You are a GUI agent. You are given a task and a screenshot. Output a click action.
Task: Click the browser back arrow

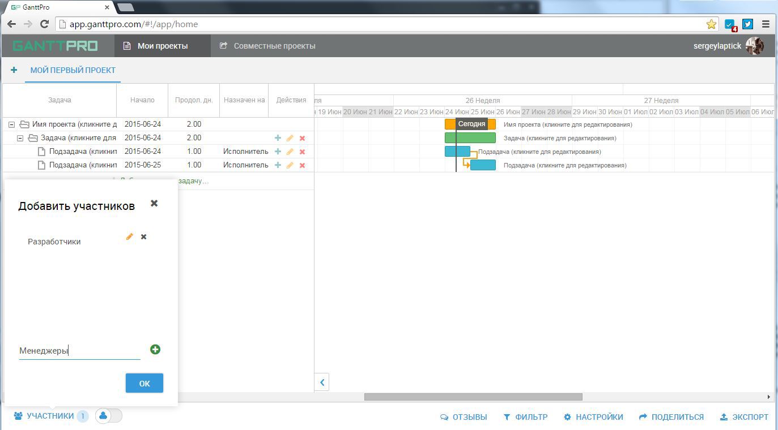(x=12, y=24)
